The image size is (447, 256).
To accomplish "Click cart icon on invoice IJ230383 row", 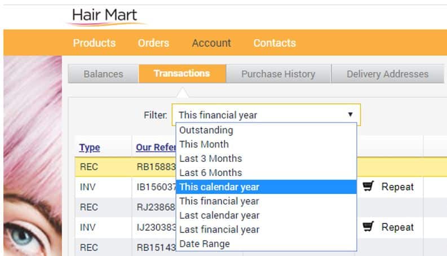I will pyautogui.click(x=368, y=227).
